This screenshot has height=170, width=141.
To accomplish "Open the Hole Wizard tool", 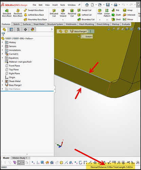I will click(63, 13).
